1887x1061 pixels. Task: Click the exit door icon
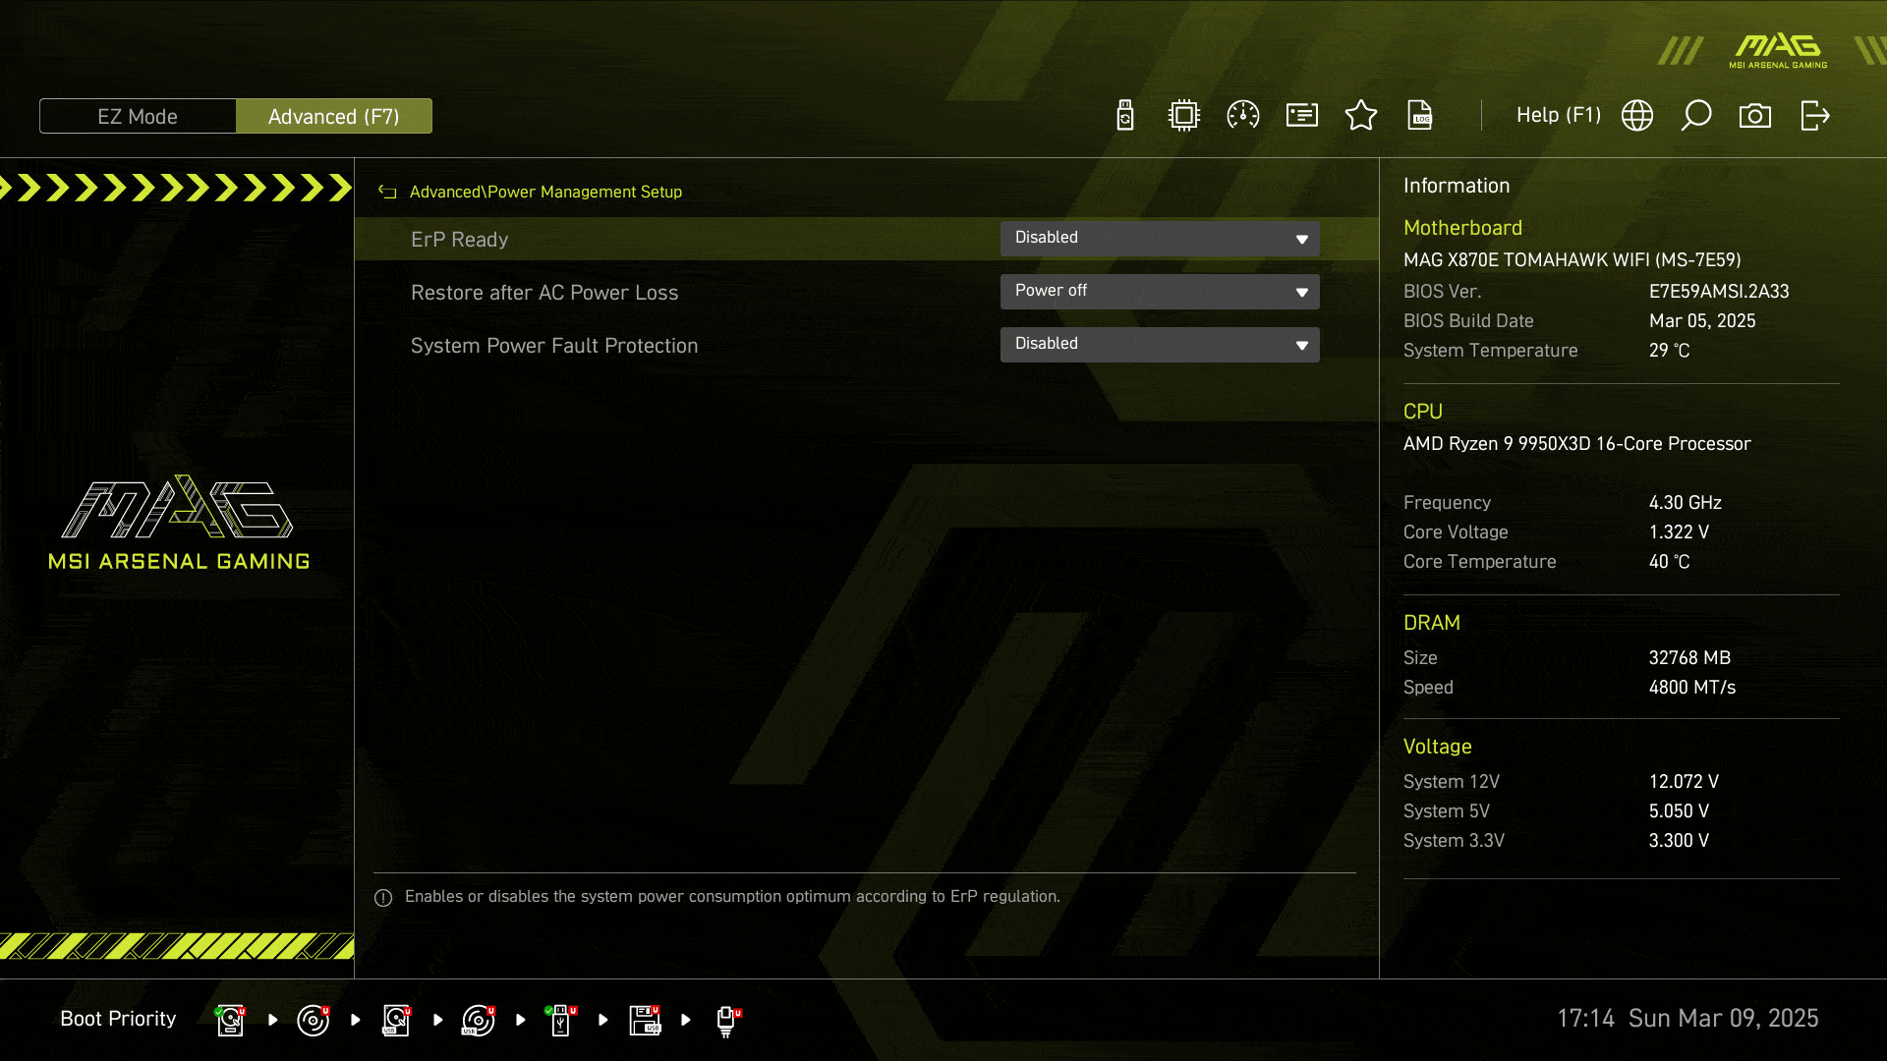1814,116
